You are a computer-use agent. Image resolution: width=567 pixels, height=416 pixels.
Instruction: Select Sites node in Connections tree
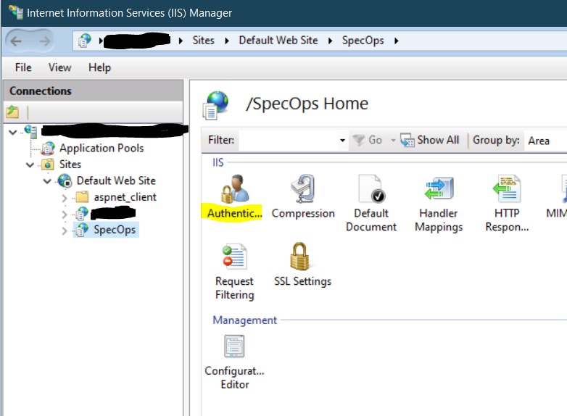70,165
